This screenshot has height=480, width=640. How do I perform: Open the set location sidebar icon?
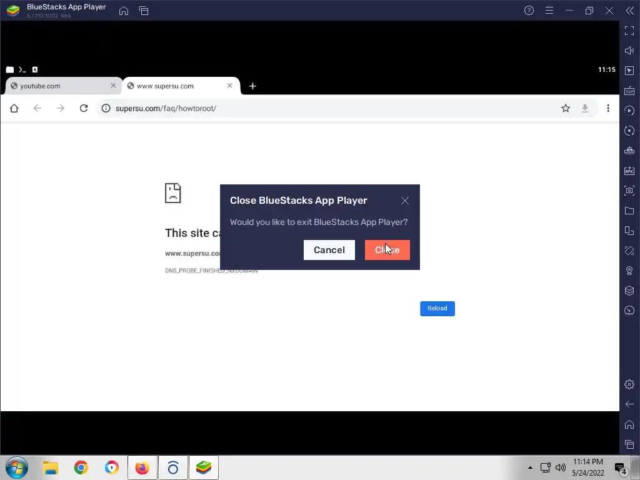(629, 271)
